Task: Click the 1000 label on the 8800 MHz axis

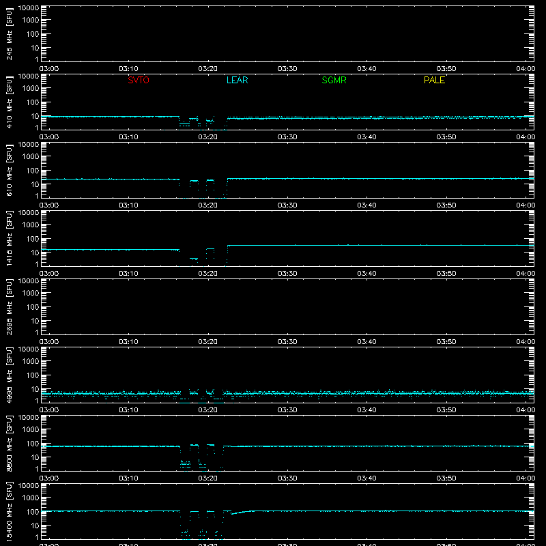Action: 31,430
